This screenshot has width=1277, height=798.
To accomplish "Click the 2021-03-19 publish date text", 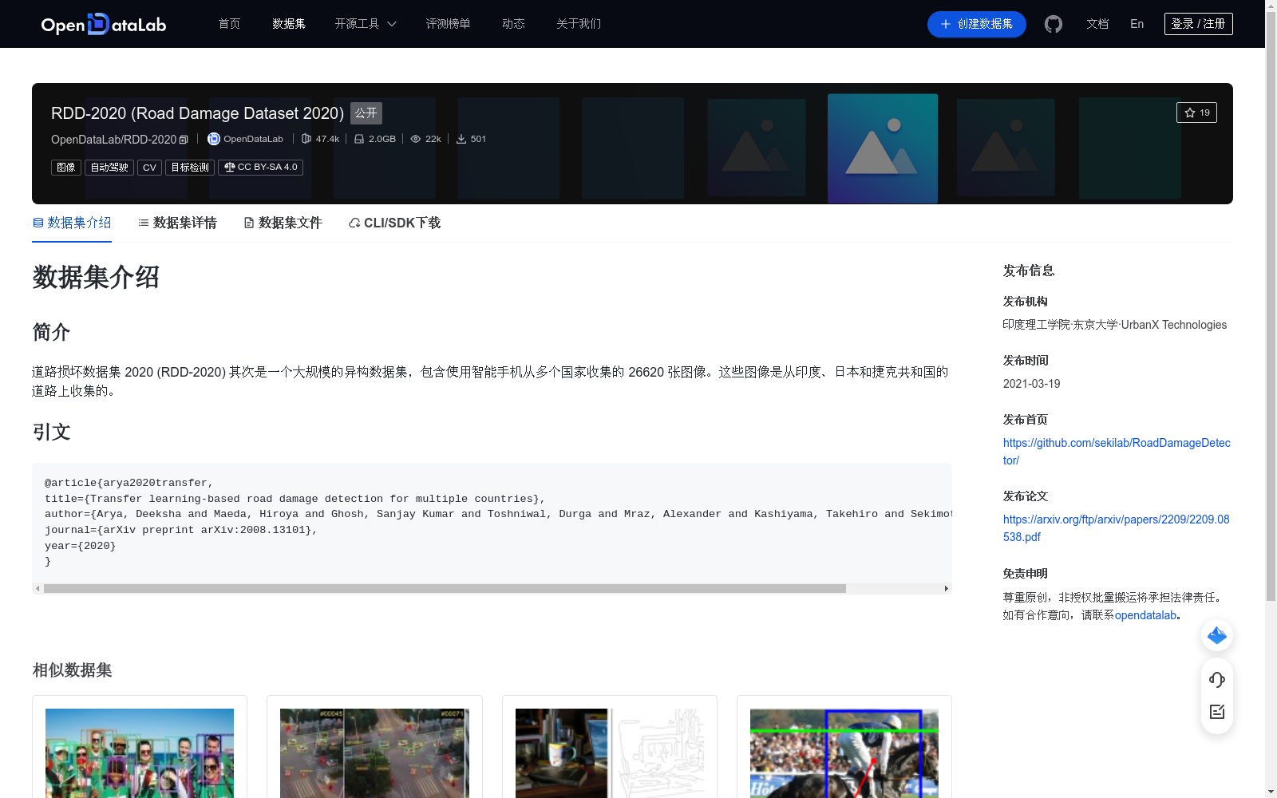I will (x=1032, y=384).
